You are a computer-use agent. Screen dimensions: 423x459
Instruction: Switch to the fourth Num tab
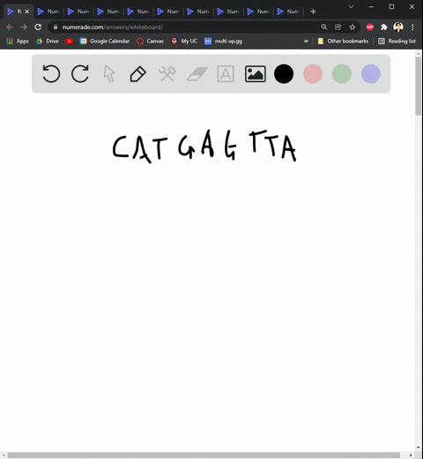pyautogui.click(x=108, y=11)
